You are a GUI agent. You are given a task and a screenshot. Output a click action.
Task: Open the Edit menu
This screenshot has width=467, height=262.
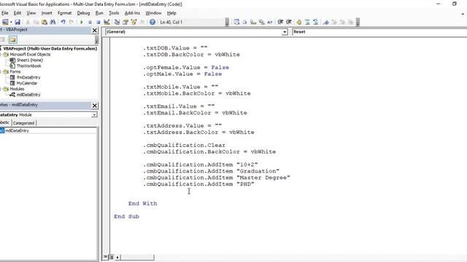[x=18, y=13]
